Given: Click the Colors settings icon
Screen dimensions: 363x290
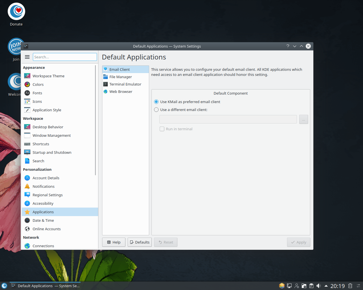Looking at the screenshot, I should click(27, 84).
